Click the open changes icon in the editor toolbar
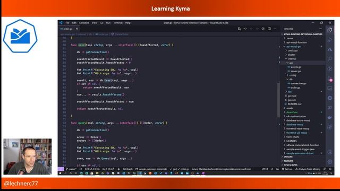This screenshot has width=340, height=191. [239, 29]
